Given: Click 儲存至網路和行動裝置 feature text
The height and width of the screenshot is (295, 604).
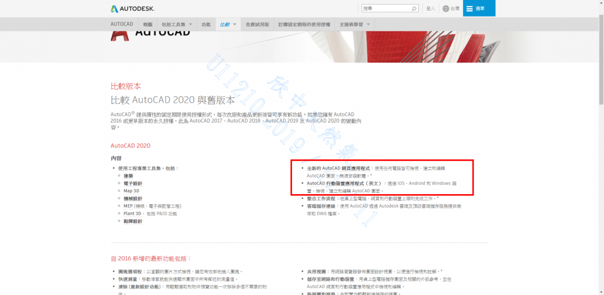Looking at the screenshot, I should pyautogui.click(x=330, y=279).
